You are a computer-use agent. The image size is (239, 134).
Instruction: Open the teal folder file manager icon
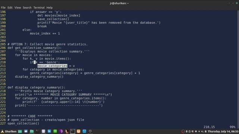point(32,131)
